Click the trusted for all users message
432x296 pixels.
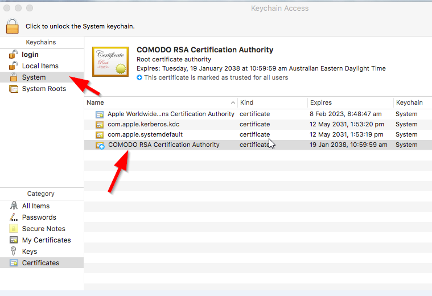pyautogui.click(x=216, y=78)
